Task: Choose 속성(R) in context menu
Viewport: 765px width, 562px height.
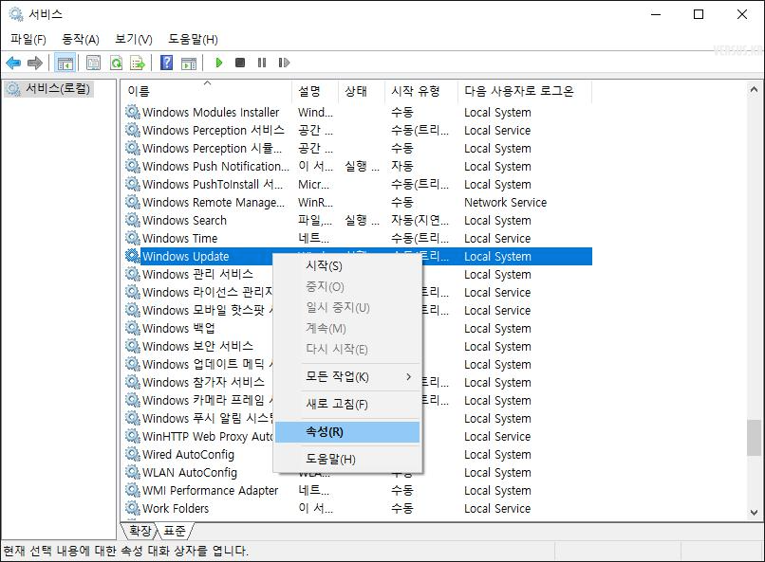Action: click(347, 432)
